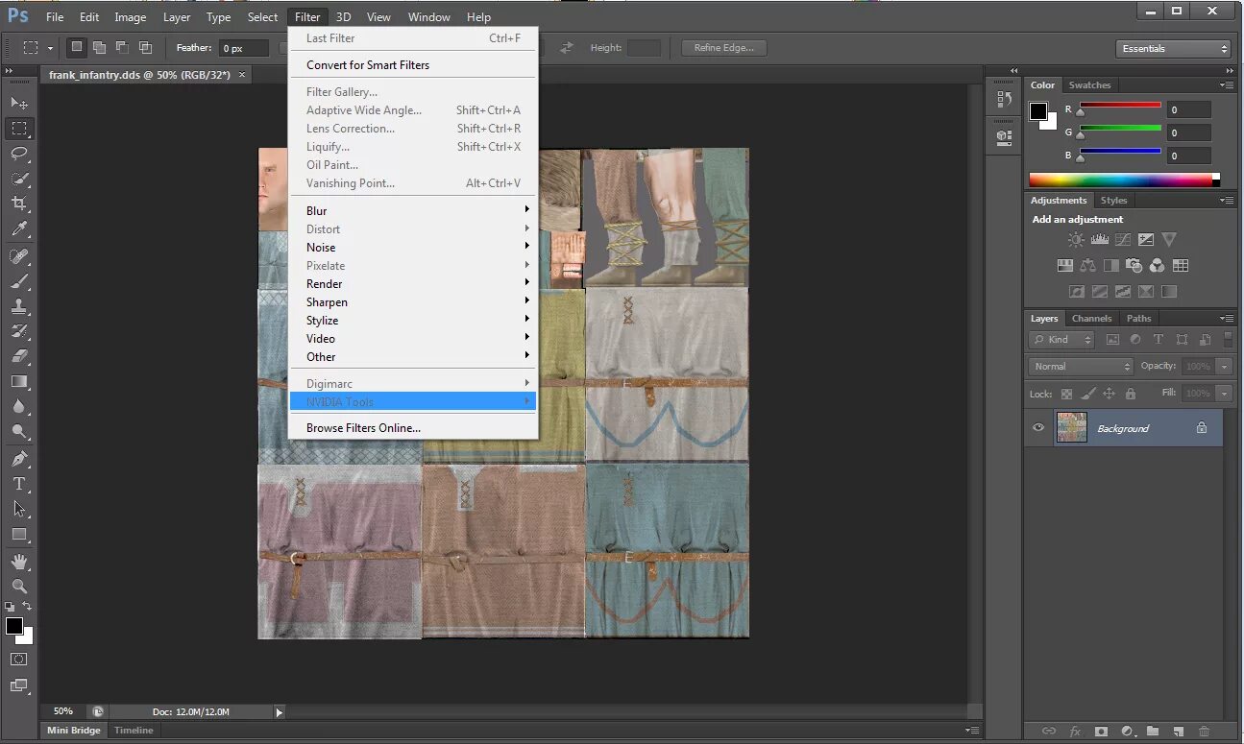The height and width of the screenshot is (744, 1244).
Task: Open the layer Opacity dropdown arrow
Action: point(1224,366)
